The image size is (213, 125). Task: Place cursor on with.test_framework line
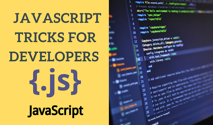163,56
